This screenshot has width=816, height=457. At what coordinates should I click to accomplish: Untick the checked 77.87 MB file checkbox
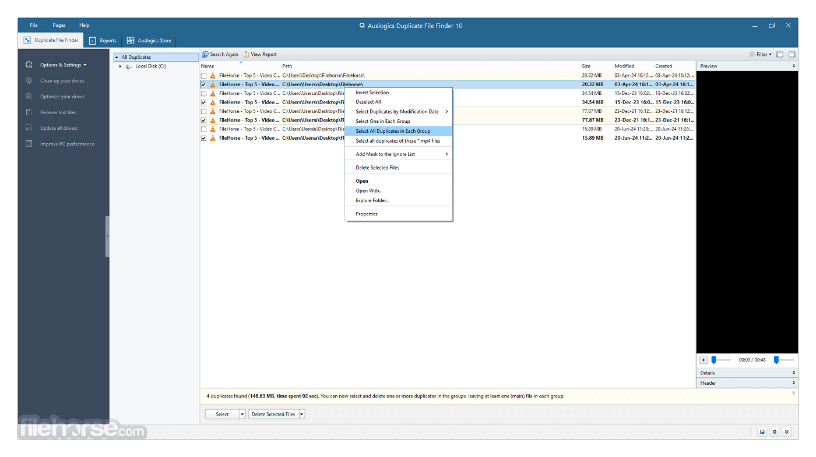click(x=204, y=120)
